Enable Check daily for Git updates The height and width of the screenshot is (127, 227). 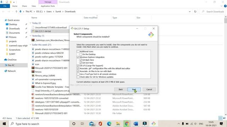tap(78, 77)
